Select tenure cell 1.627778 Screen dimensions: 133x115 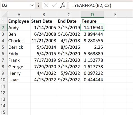pos(92,67)
